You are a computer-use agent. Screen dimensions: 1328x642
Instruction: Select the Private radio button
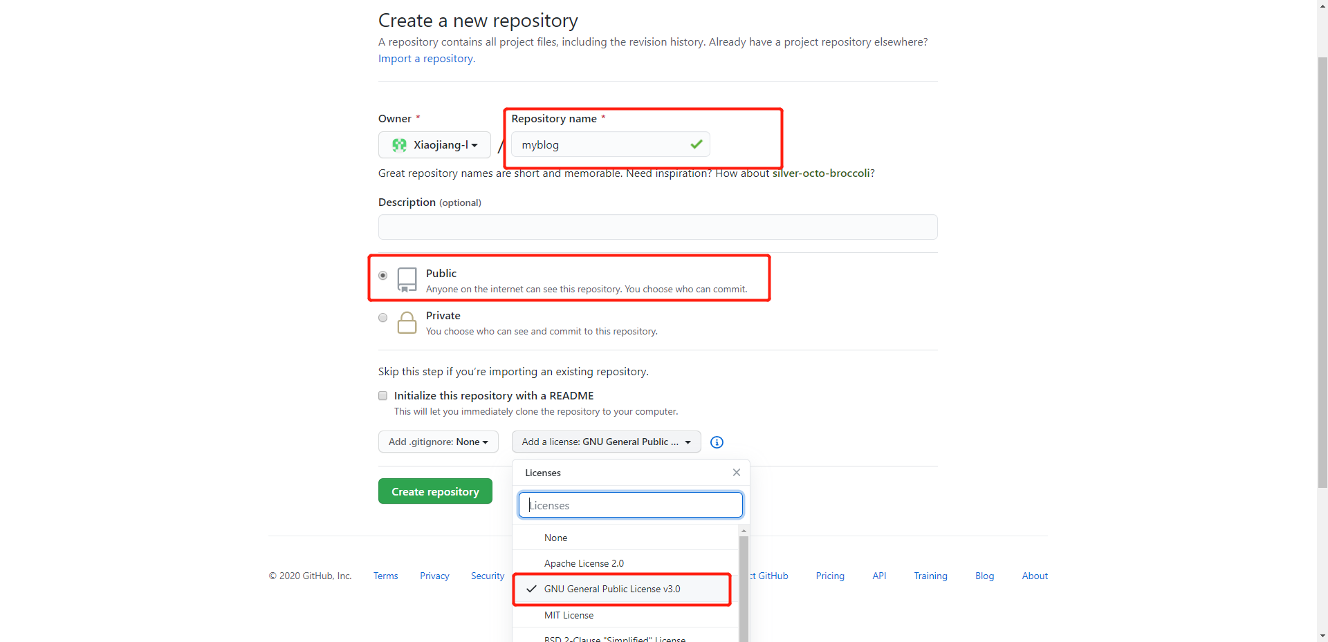pyautogui.click(x=382, y=318)
